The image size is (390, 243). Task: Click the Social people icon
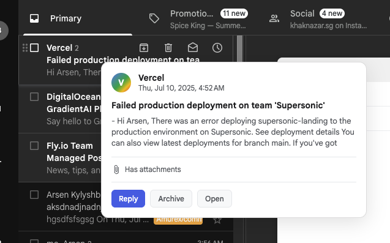274,18
